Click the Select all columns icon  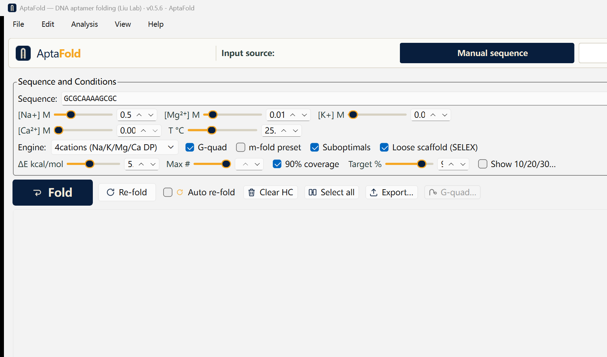312,192
